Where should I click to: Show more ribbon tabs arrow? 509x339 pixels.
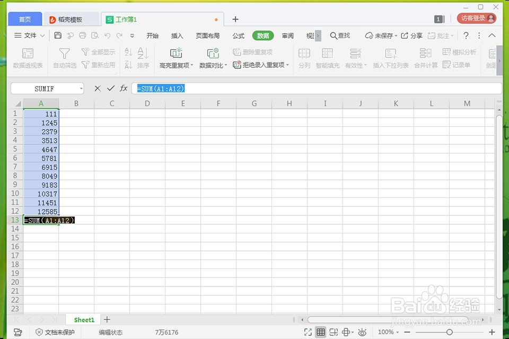318,36
